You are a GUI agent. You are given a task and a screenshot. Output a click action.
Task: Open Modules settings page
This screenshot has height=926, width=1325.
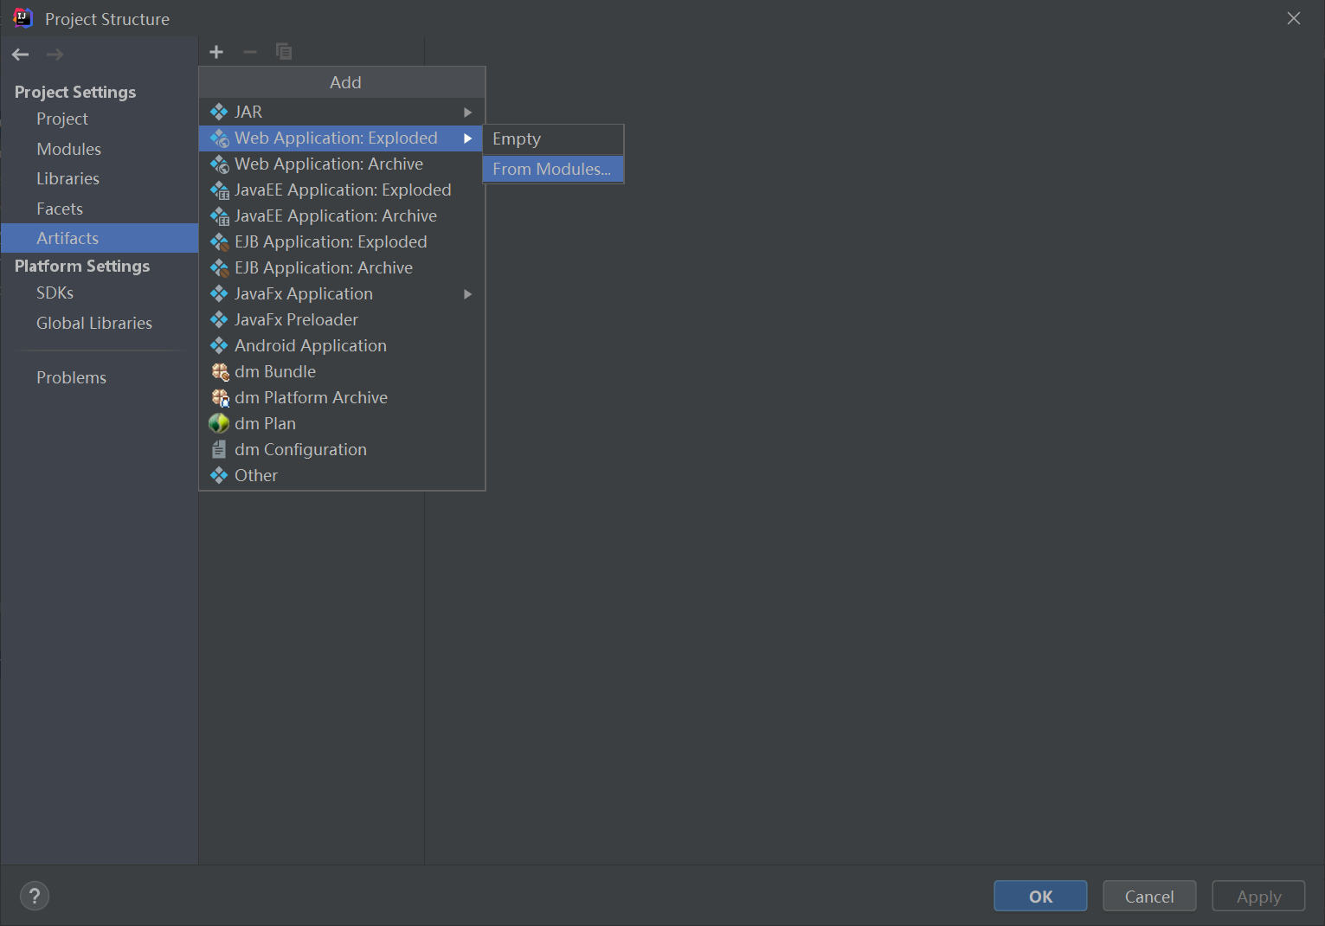(x=100, y=149)
